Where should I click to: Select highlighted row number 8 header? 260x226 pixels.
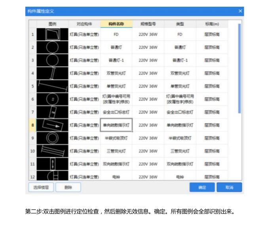point(33,125)
